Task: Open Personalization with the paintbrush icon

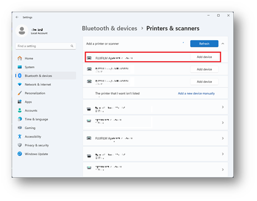Action: coord(19,93)
